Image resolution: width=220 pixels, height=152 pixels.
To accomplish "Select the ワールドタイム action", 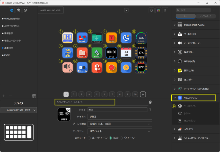I will (190, 106).
